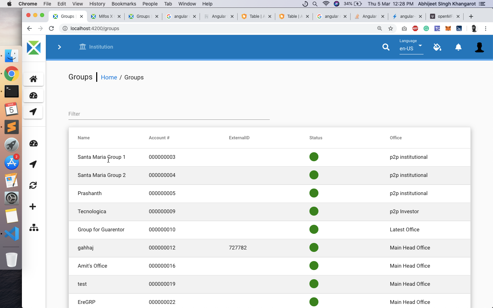
Task: Select the Institution icon in the header
Action: 83,47
